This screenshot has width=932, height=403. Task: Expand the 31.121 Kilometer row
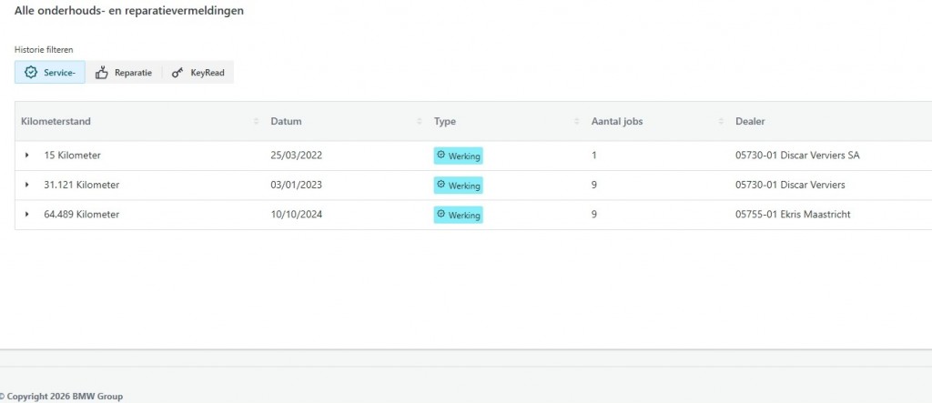(x=27, y=186)
